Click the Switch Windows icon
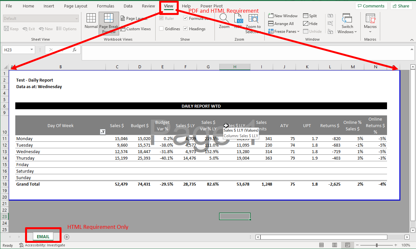 pyautogui.click(x=347, y=19)
